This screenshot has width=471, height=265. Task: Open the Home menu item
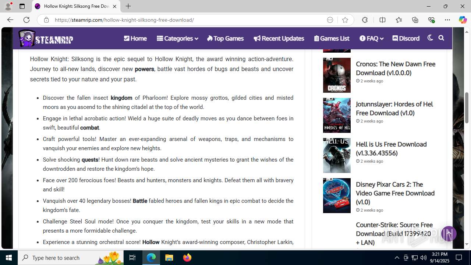click(135, 38)
